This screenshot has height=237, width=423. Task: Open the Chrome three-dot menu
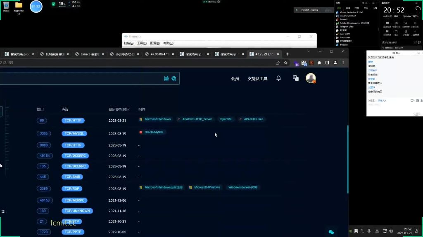(x=343, y=63)
